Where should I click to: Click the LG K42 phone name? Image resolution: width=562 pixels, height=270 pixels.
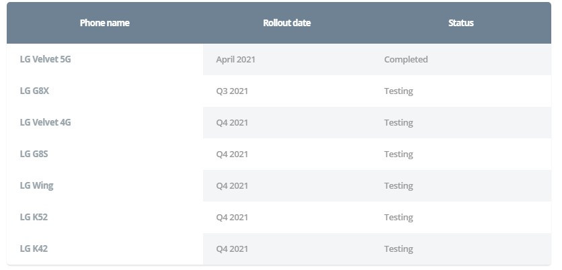point(34,249)
